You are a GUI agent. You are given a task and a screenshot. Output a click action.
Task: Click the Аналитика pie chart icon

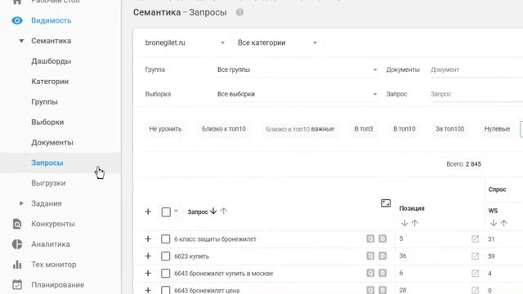point(17,244)
